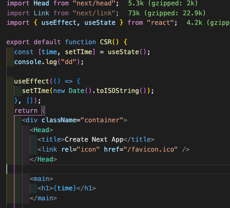230x208 pixels.
Task: Click the "container" class string
Action: [x=102, y=120]
